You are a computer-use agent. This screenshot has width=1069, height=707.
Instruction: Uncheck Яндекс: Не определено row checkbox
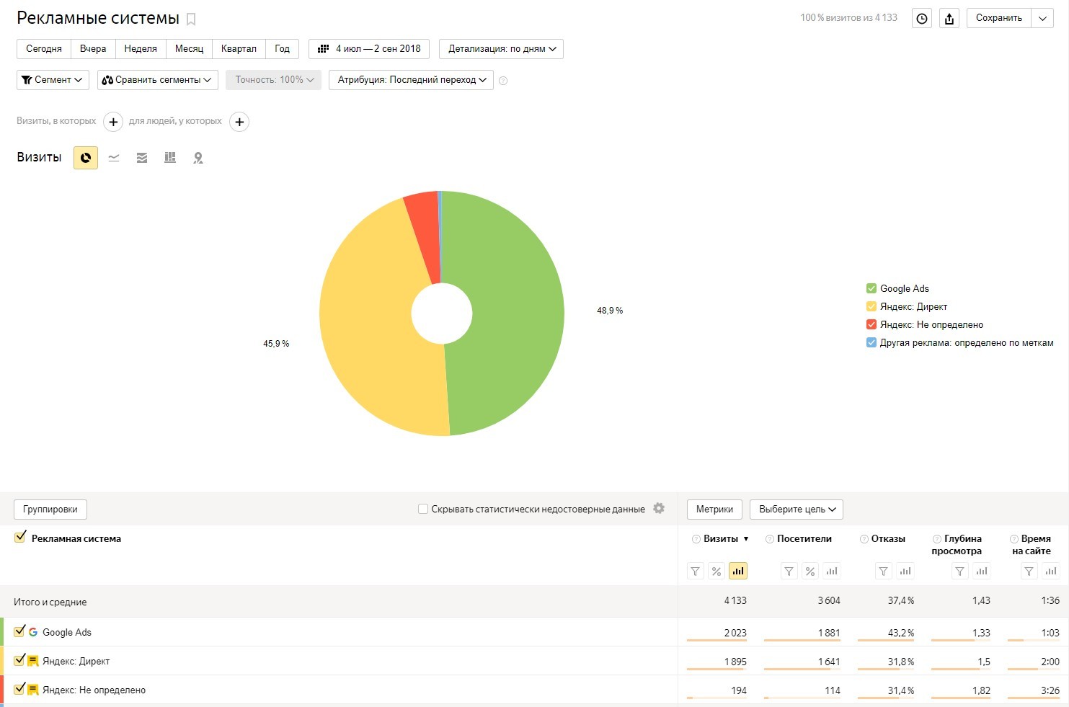pos(19,689)
